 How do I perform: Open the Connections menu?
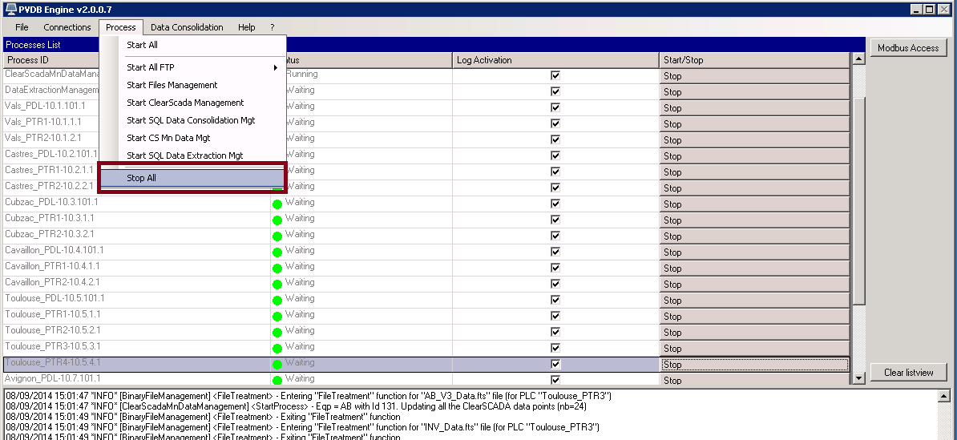(67, 27)
